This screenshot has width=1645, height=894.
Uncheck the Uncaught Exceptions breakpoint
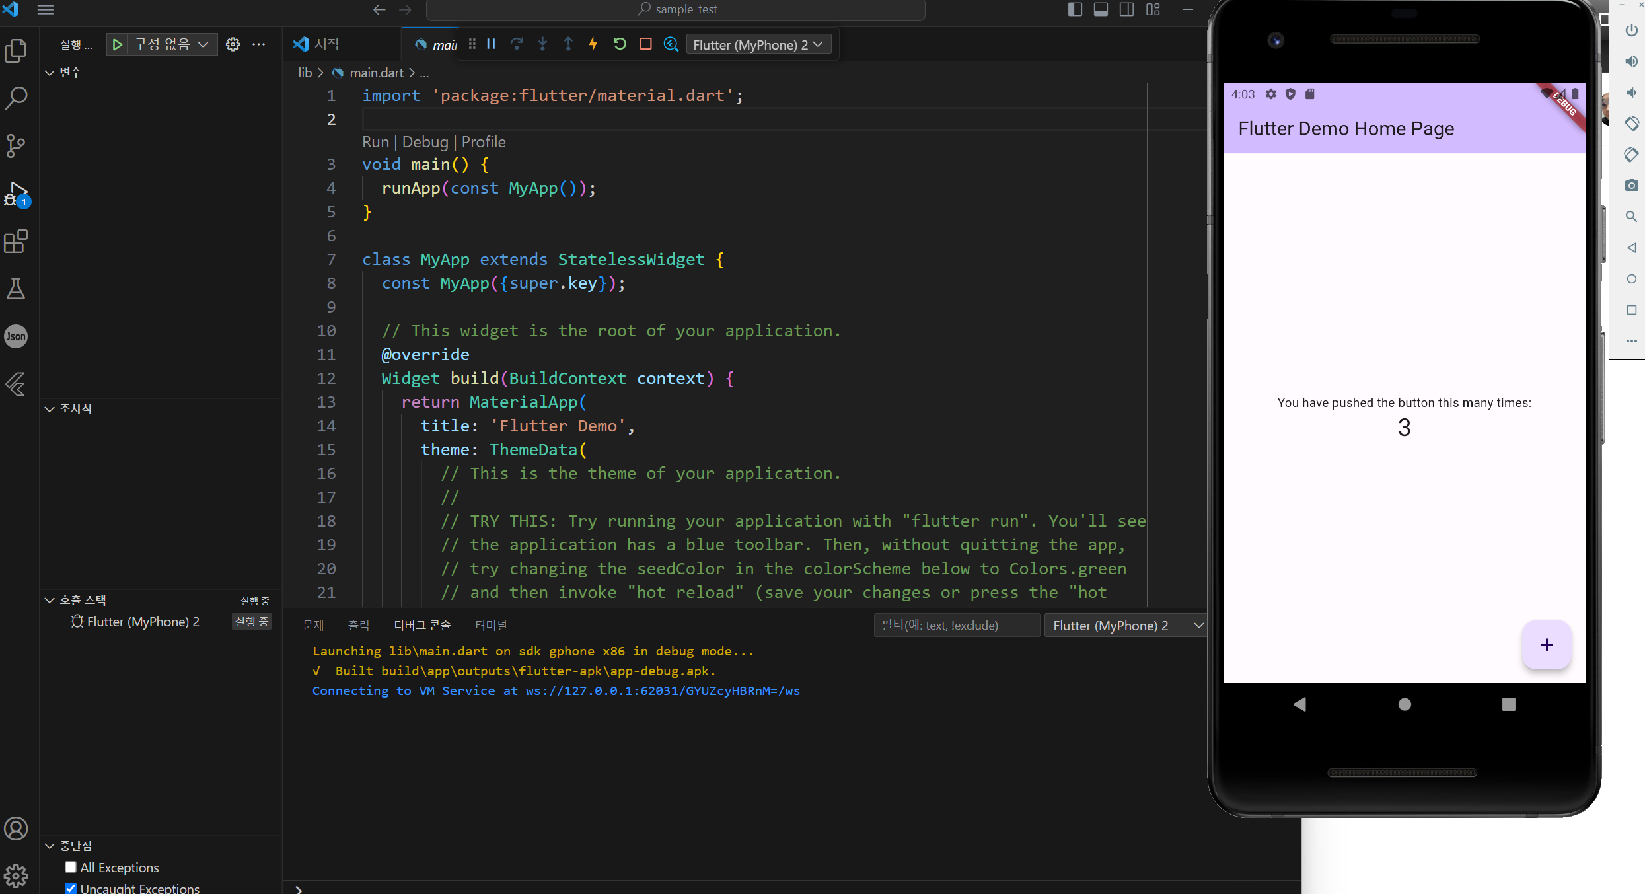tap(71, 888)
